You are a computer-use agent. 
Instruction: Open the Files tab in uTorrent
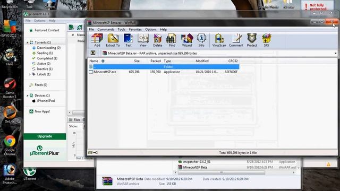(x=74, y=120)
